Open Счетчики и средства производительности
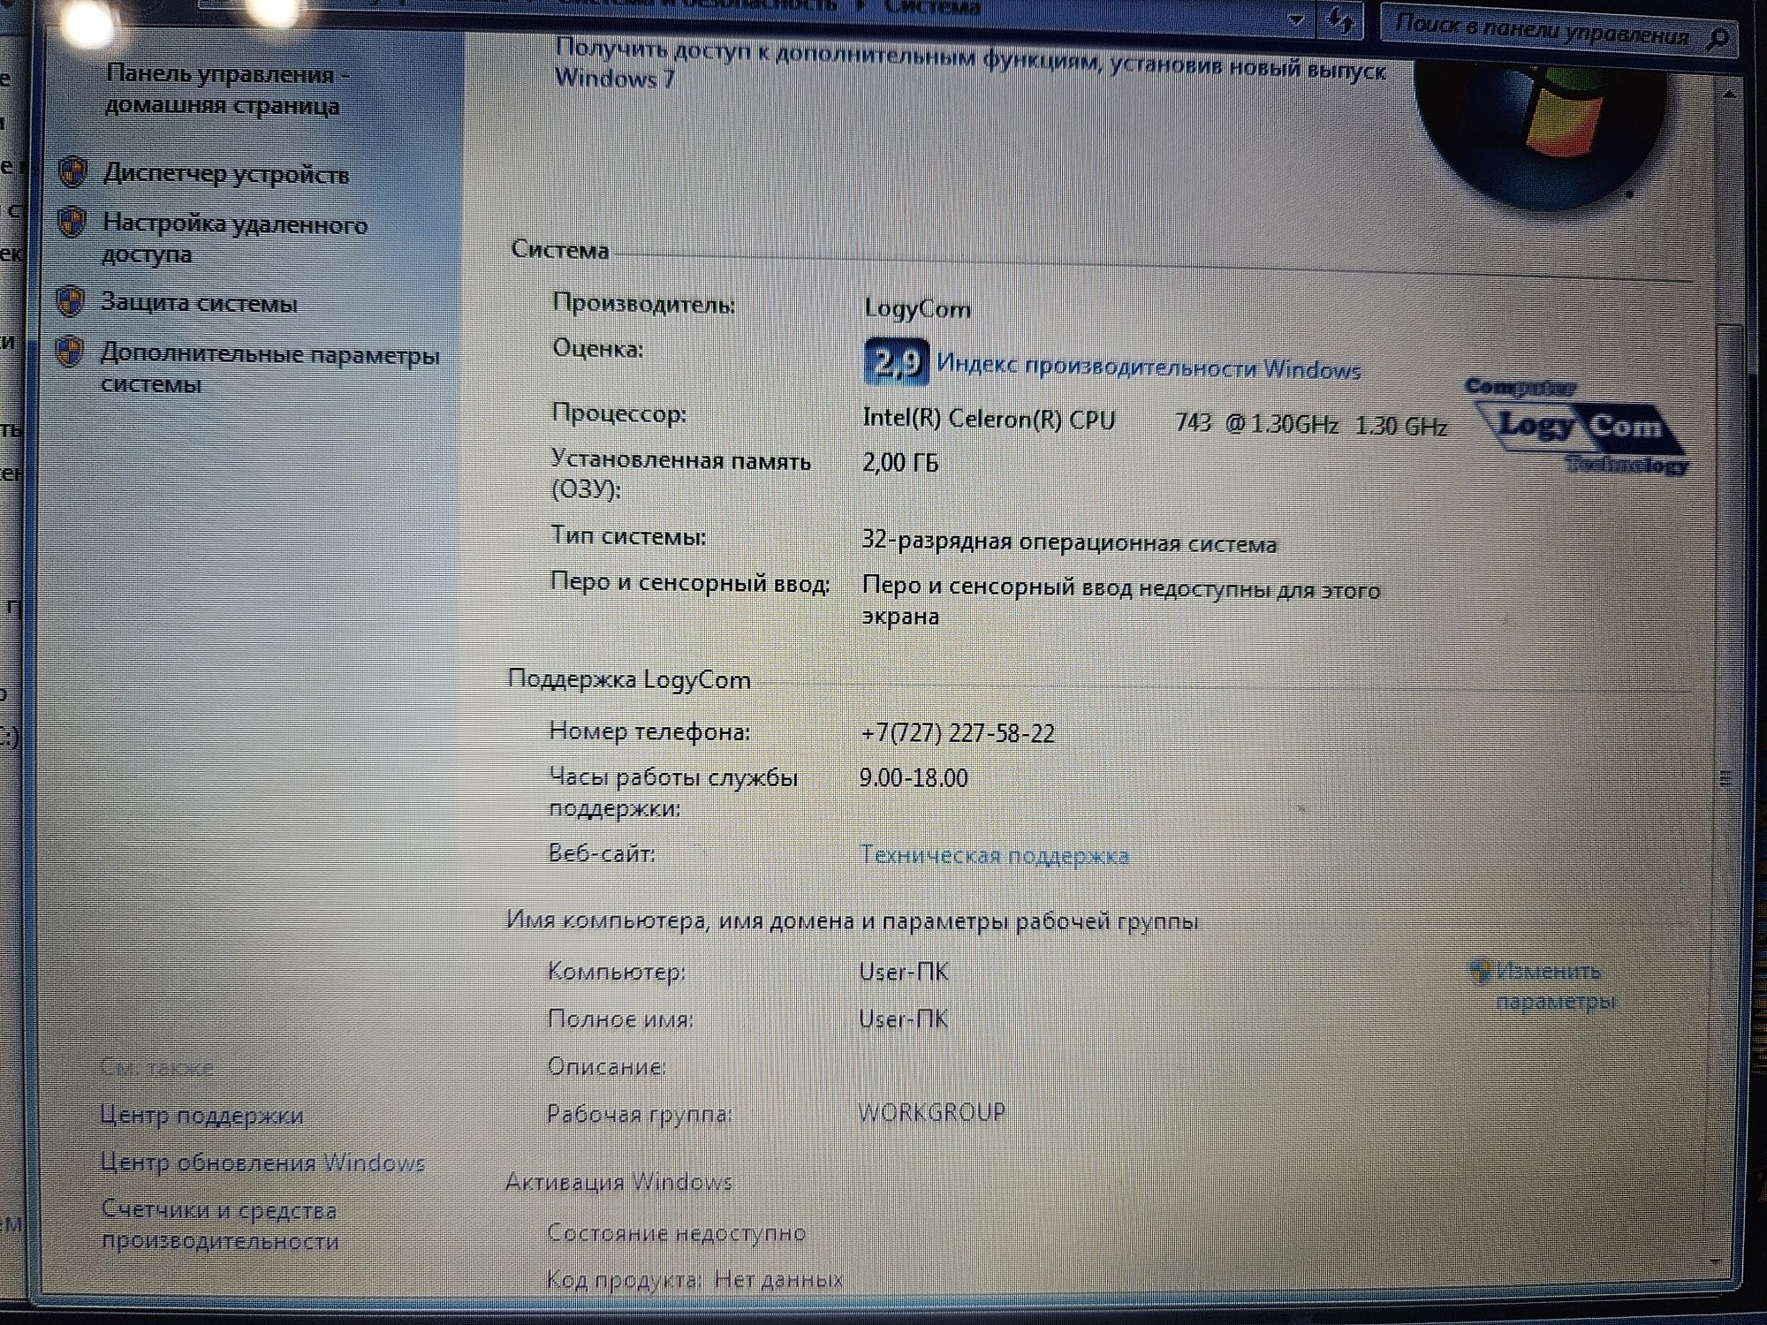This screenshot has width=1767, height=1325. [x=220, y=1225]
